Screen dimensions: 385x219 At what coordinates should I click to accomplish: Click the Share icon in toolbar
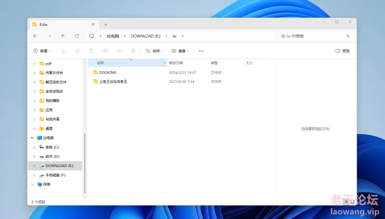click(119, 51)
